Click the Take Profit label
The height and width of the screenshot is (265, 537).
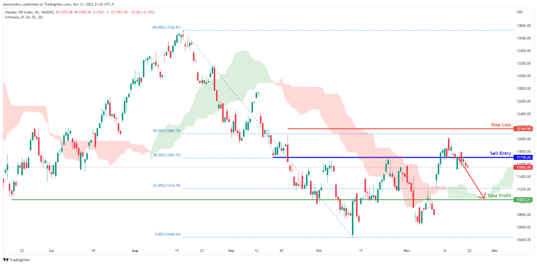(x=499, y=196)
